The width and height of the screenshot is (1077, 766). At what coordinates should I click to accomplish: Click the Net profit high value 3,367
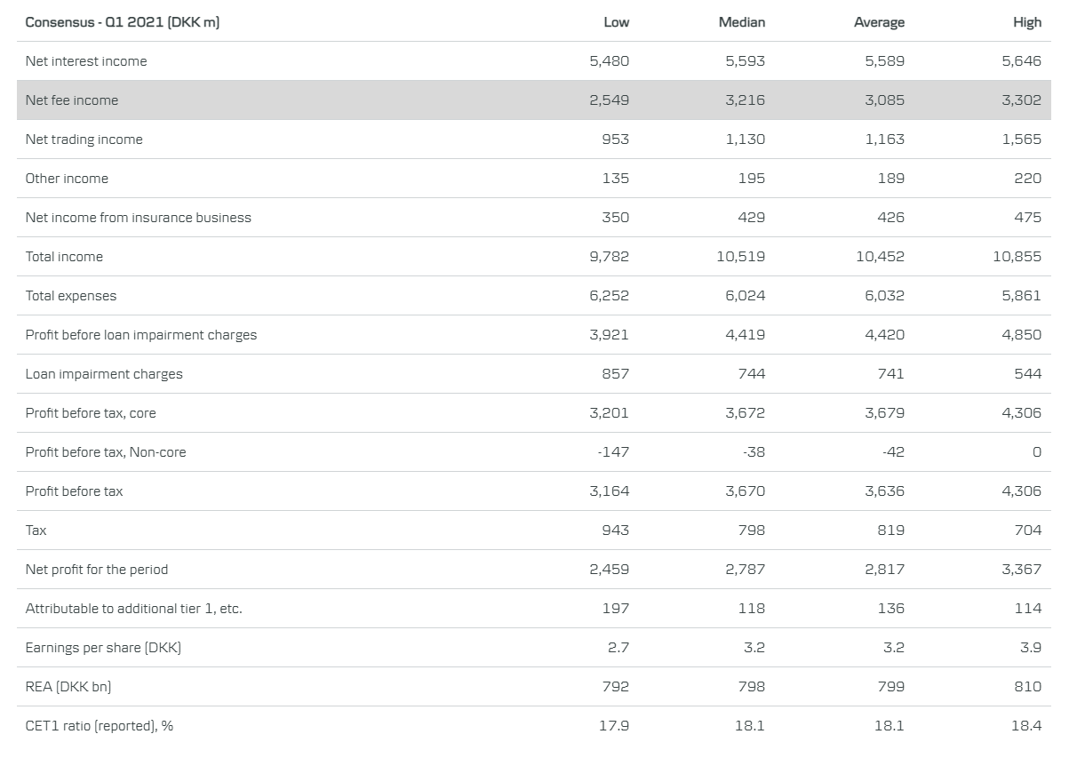[1021, 570]
